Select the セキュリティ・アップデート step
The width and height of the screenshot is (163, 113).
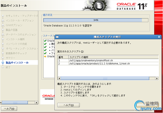tap(22, 16)
